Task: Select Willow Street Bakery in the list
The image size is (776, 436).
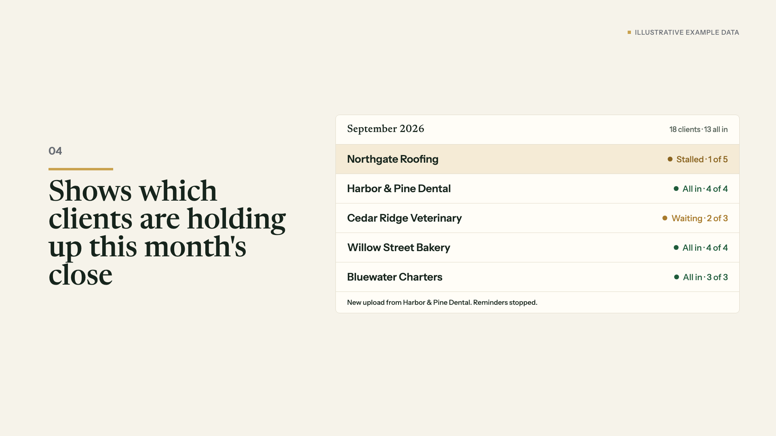Action: pyautogui.click(x=537, y=247)
